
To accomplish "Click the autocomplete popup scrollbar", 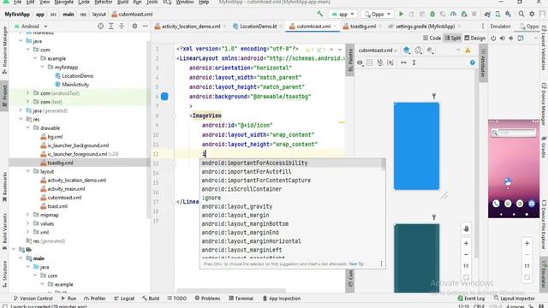I will pos(384,164).
